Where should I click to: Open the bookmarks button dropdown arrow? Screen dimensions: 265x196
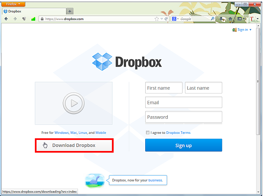(x=244, y=19)
